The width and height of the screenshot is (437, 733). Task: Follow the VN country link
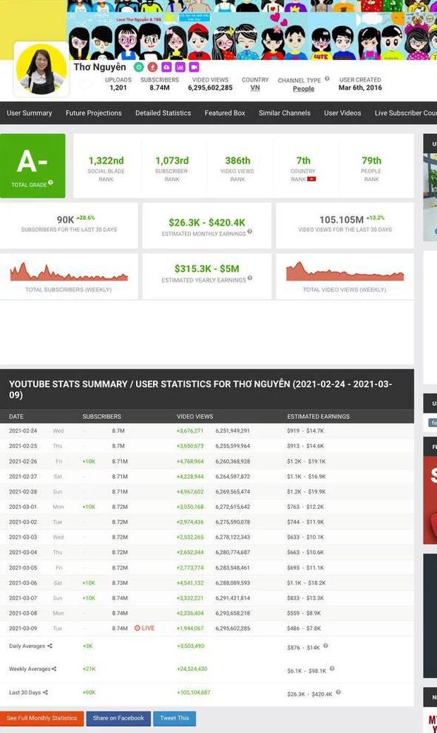(255, 88)
